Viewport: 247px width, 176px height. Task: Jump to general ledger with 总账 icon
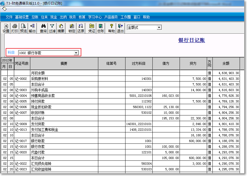click(x=100, y=27)
